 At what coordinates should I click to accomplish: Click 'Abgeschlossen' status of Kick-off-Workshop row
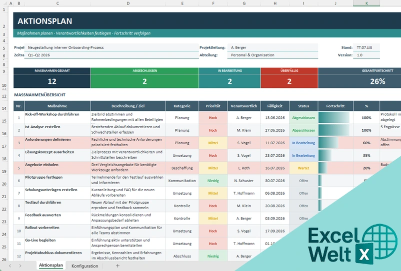pyautogui.click(x=303, y=118)
